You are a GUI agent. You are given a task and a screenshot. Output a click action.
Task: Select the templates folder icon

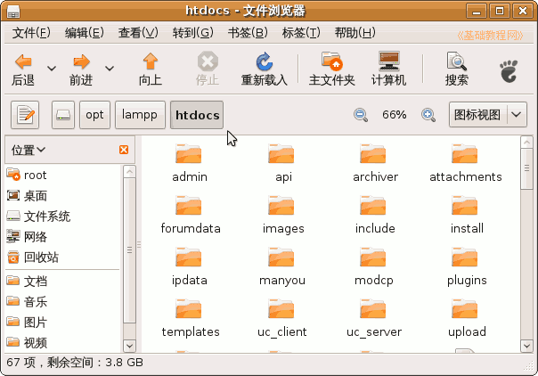click(188, 309)
